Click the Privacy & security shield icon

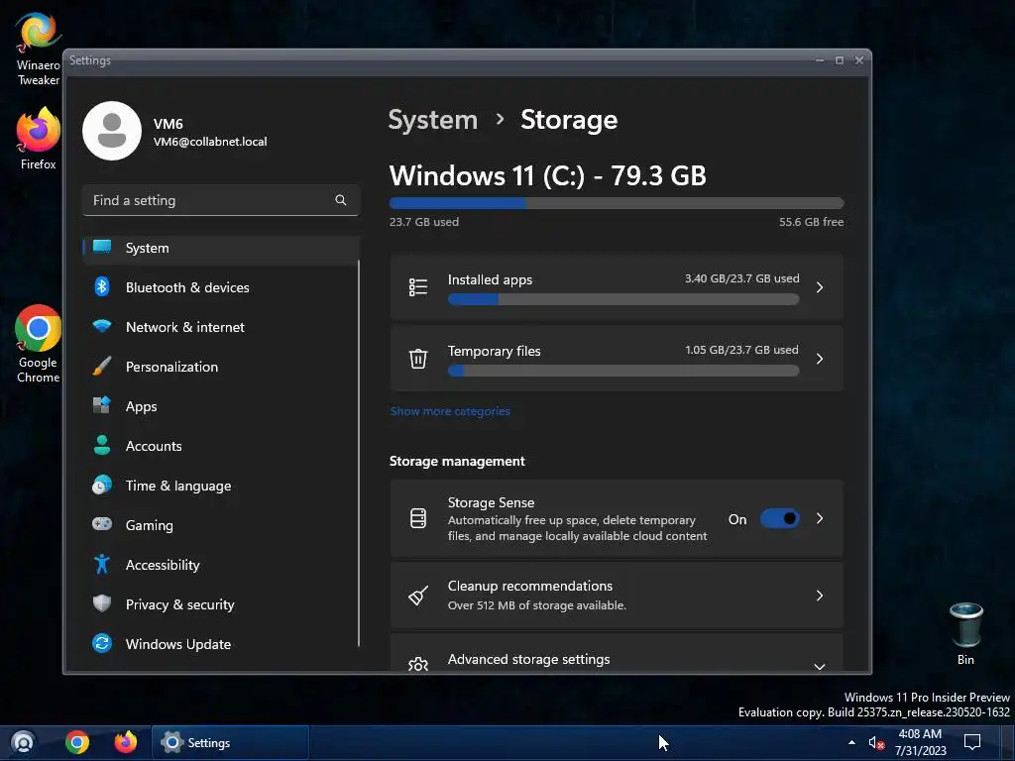click(102, 603)
